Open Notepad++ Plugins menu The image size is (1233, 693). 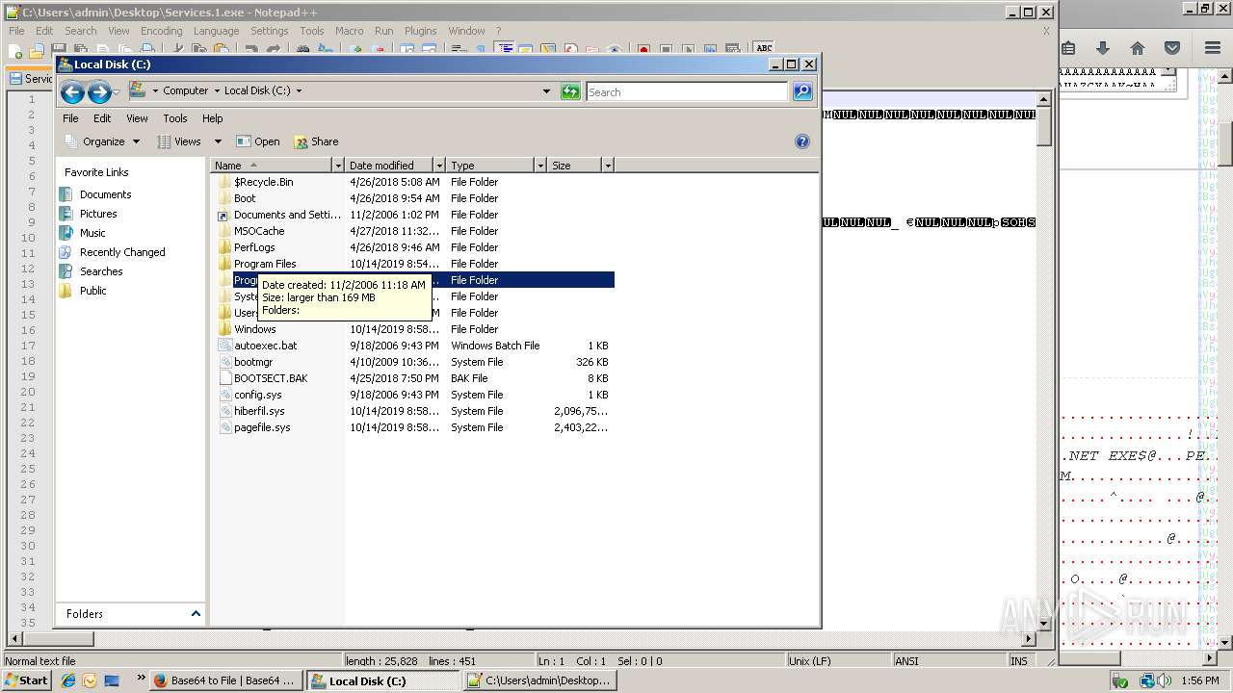pos(420,31)
